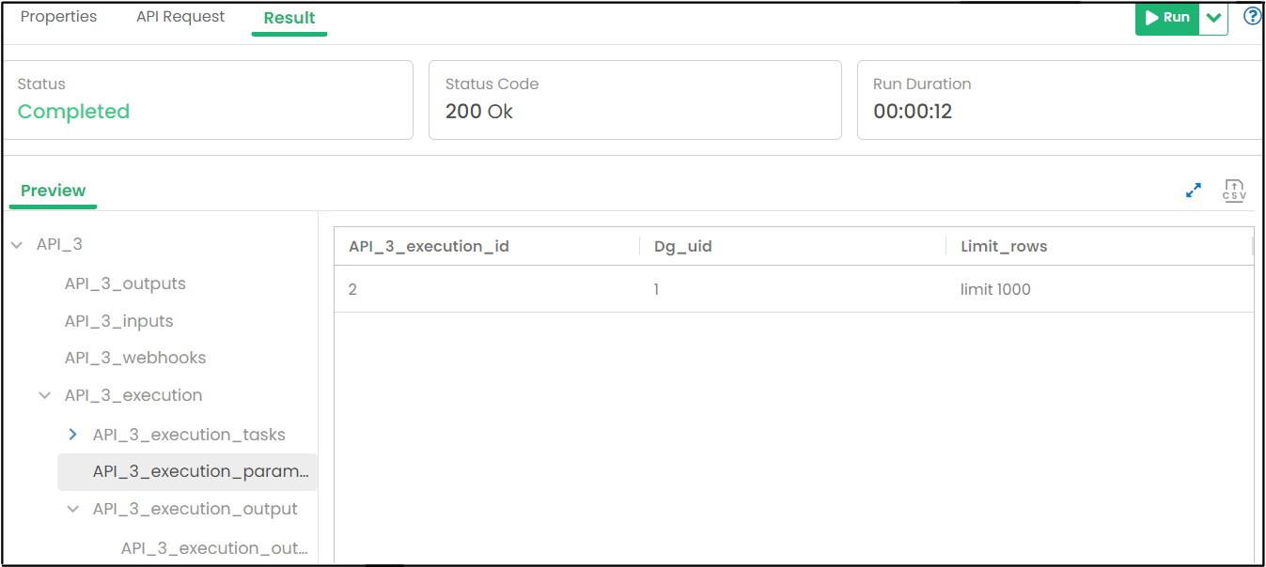Viewport: 1266px width, 567px height.
Task: Click the Dg_uid column header
Action: (x=683, y=247)
